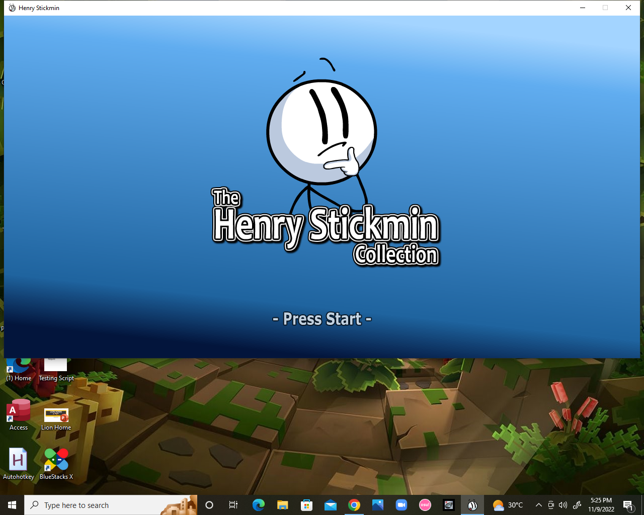Open the Photos app from taskbar
644x515 pixels.
click(x=378, y=505)
